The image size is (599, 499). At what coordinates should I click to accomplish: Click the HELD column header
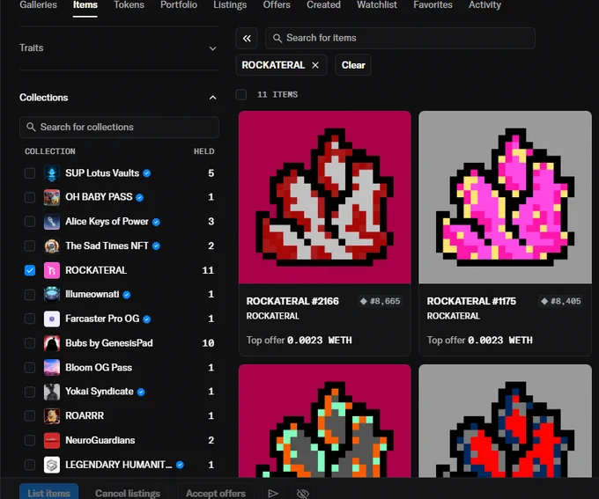tap(204, 151)
